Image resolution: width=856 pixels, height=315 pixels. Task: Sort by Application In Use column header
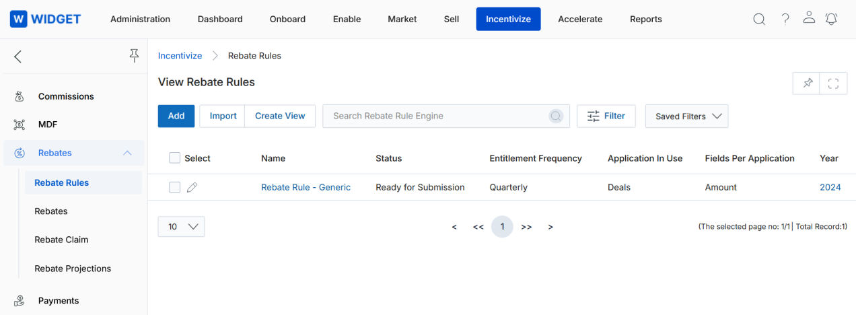click(x=645, y=158)
